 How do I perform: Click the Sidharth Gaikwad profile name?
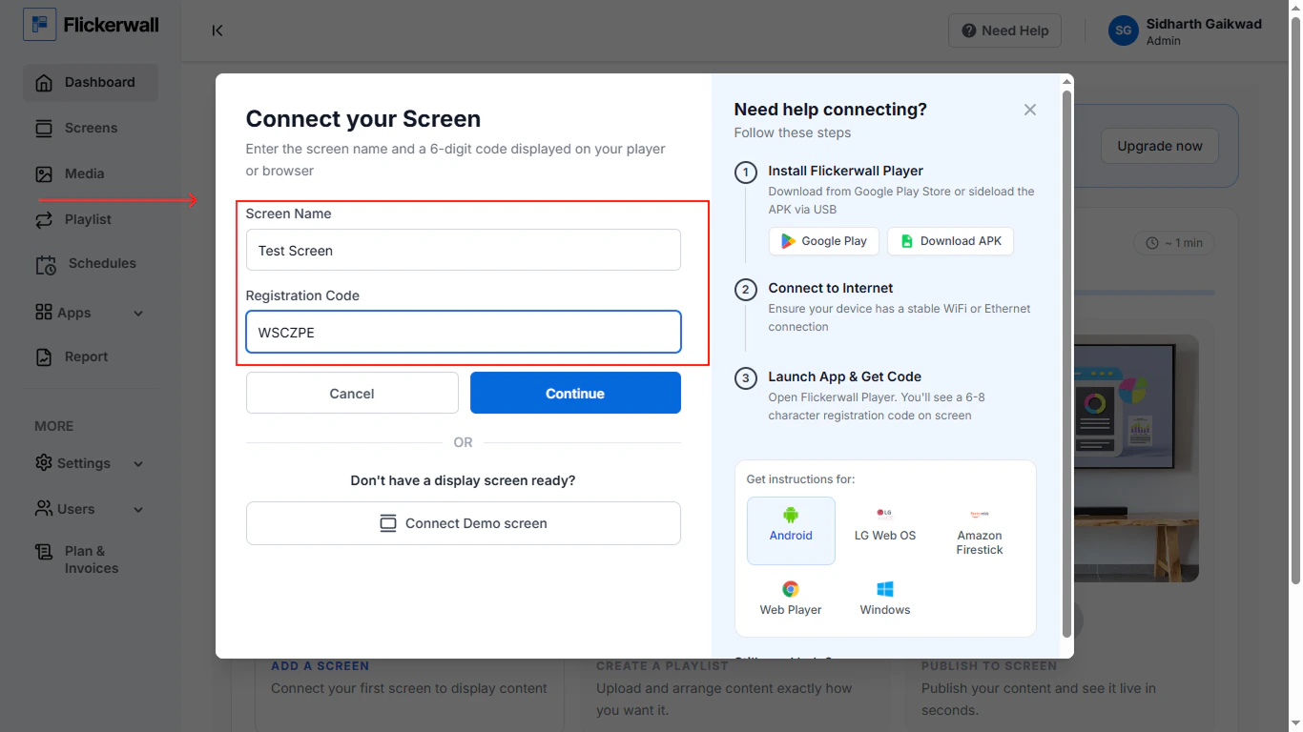click(1204, 24)
